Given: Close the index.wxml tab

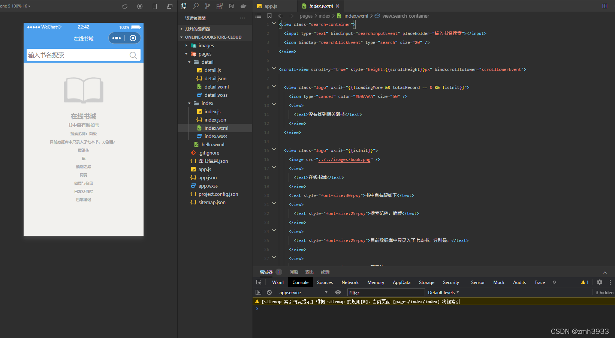Looking at the screenshot, I should 338,6.
